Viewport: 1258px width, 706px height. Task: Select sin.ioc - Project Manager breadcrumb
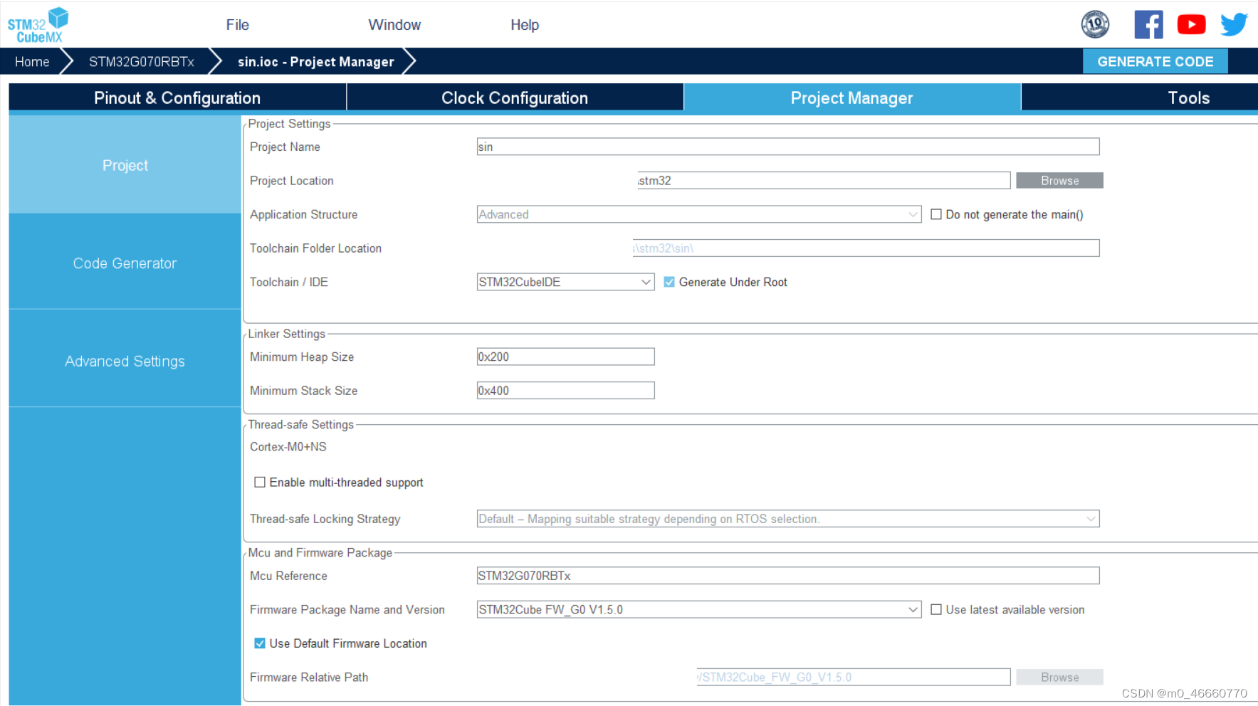point(315,62)
